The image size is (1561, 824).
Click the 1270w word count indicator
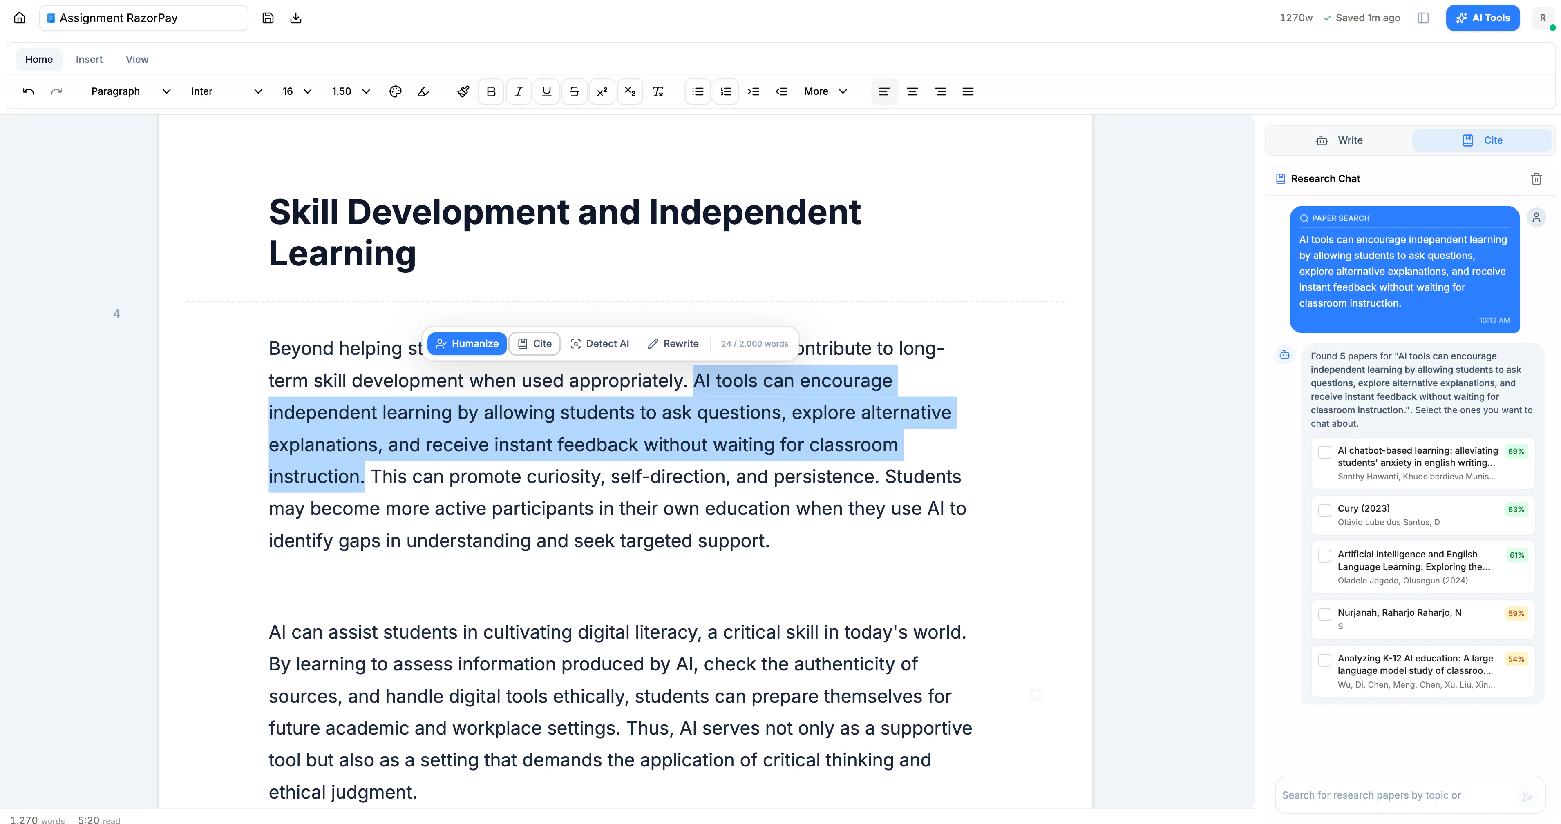pos(1296,18)
